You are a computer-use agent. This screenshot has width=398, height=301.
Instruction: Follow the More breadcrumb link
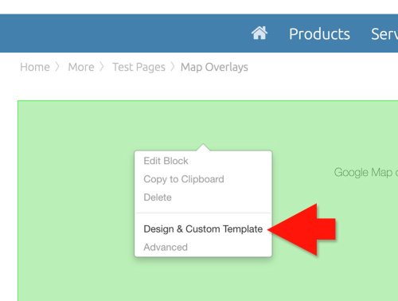click(x=81, y=67)
